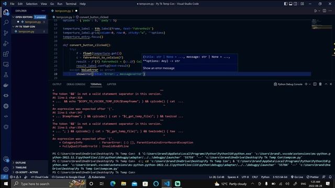
Task: Toggle secondary side bar layout button
Action: click(295, 4)
